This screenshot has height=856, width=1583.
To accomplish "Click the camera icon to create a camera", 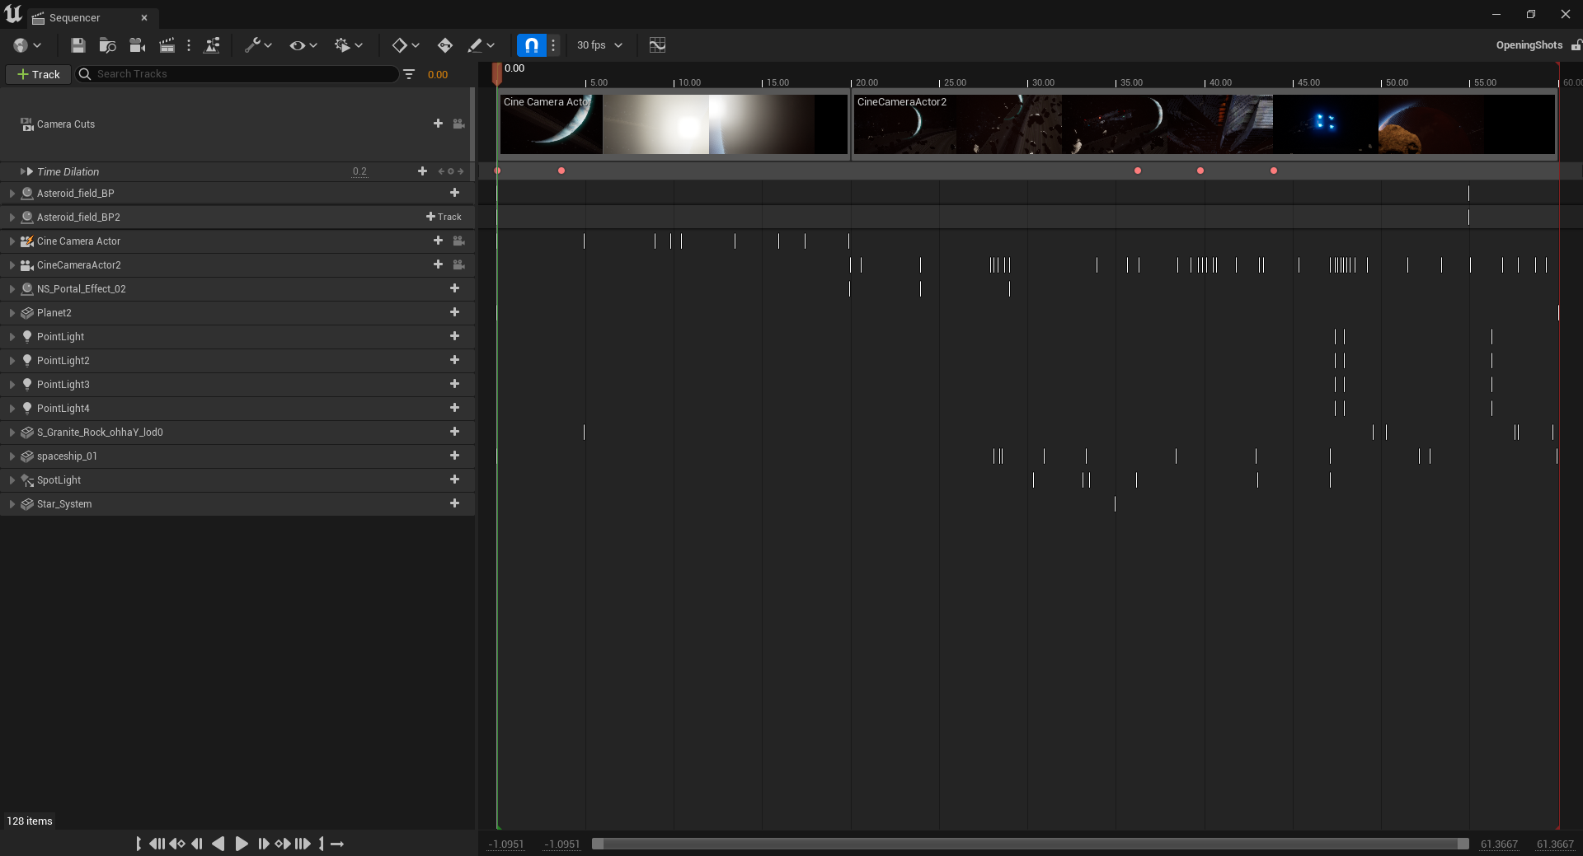I will click(137, 45).
